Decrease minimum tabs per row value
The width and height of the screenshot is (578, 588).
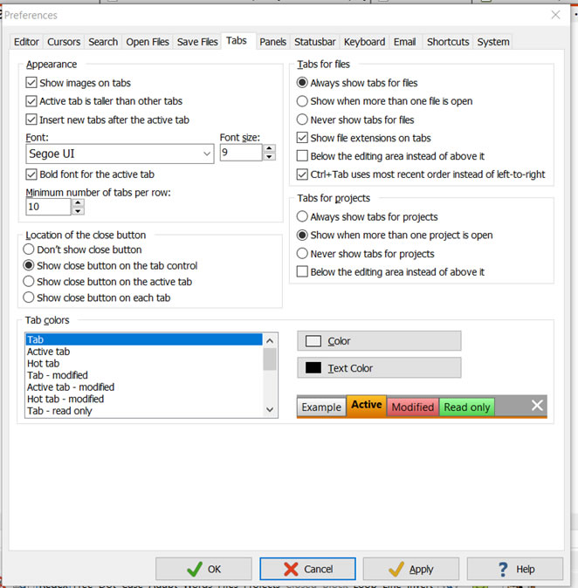click(x=78, y=211)
